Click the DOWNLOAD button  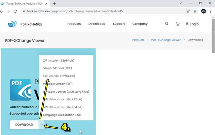tap(24, 125)
